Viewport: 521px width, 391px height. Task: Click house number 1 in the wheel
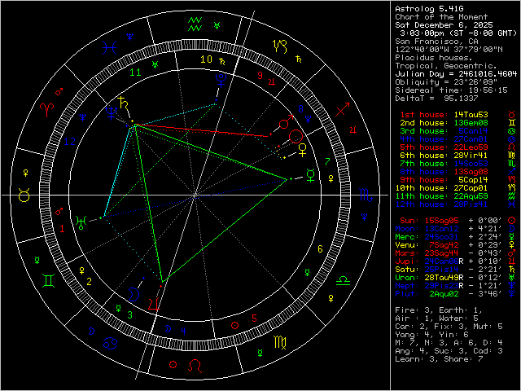pyautogui.click(x=62, y=229)
